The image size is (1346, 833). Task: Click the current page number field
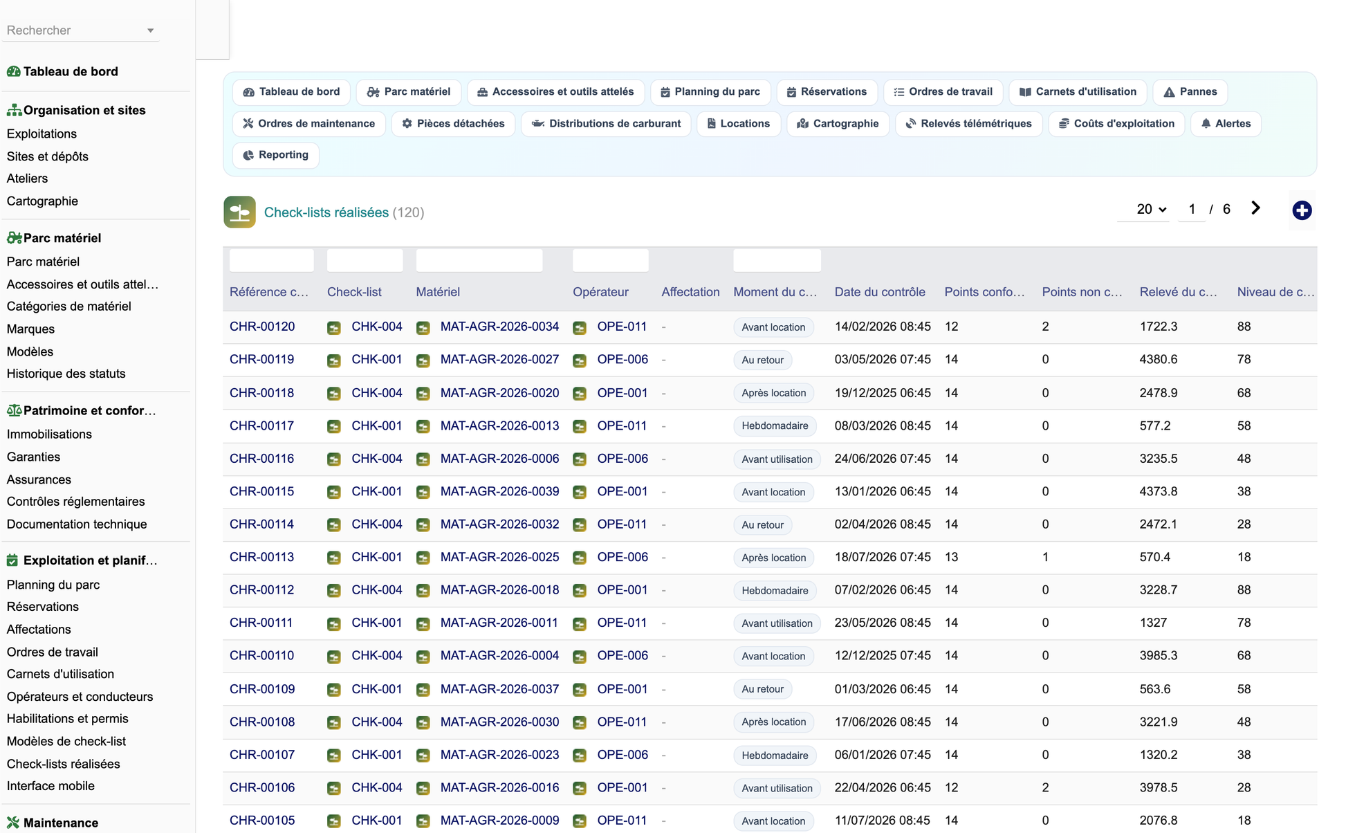point(1192,209)
